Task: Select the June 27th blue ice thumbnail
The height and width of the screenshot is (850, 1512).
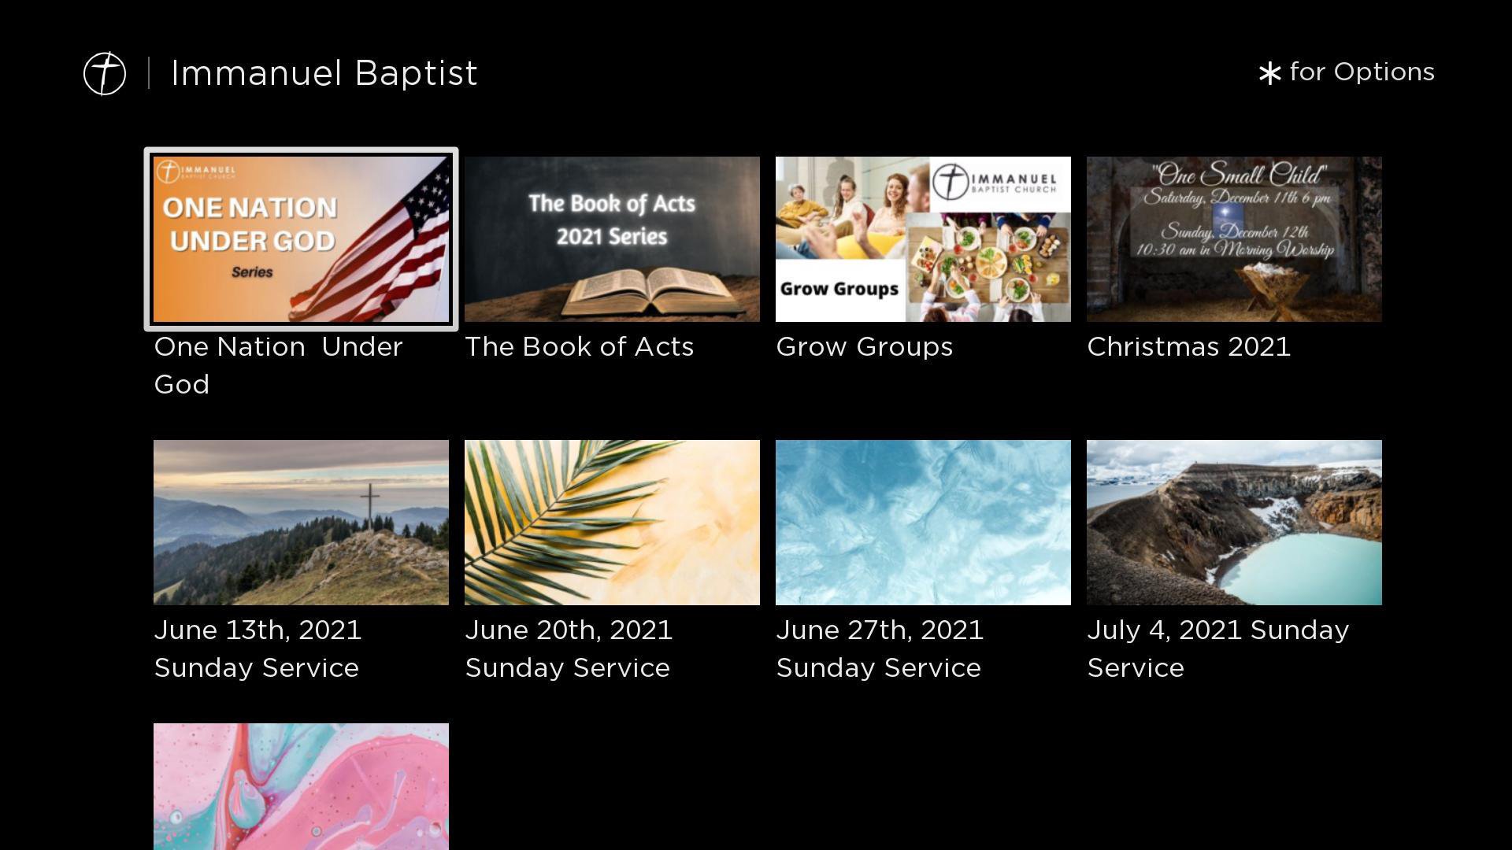Action: 923,523
